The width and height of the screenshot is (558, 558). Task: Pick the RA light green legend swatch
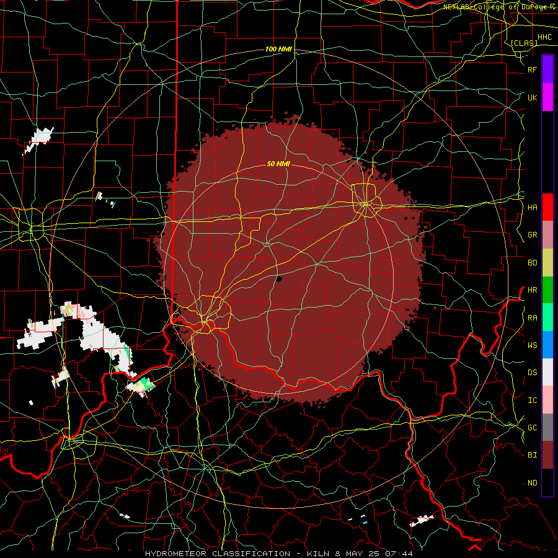[x=547, y=317]
